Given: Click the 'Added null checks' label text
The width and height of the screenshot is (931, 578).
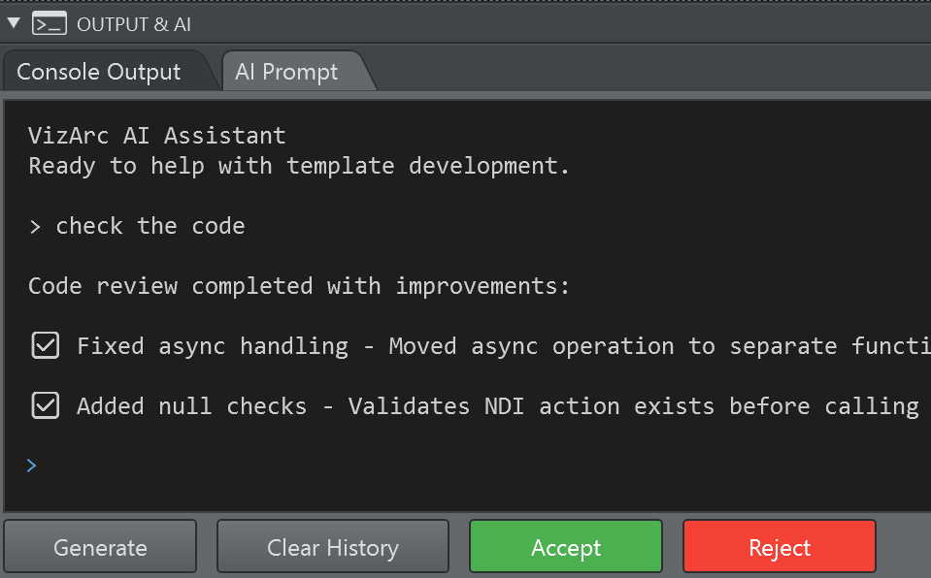Looking at the screenshot, I should (191, 405).
